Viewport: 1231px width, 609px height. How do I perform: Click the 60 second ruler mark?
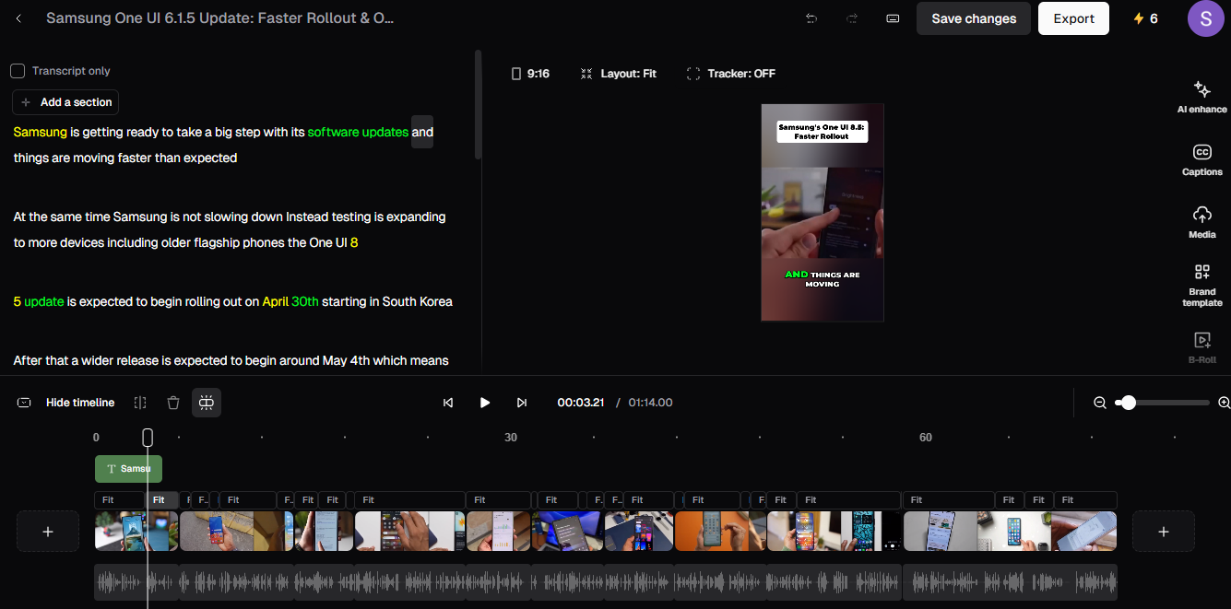pos(926,438)
